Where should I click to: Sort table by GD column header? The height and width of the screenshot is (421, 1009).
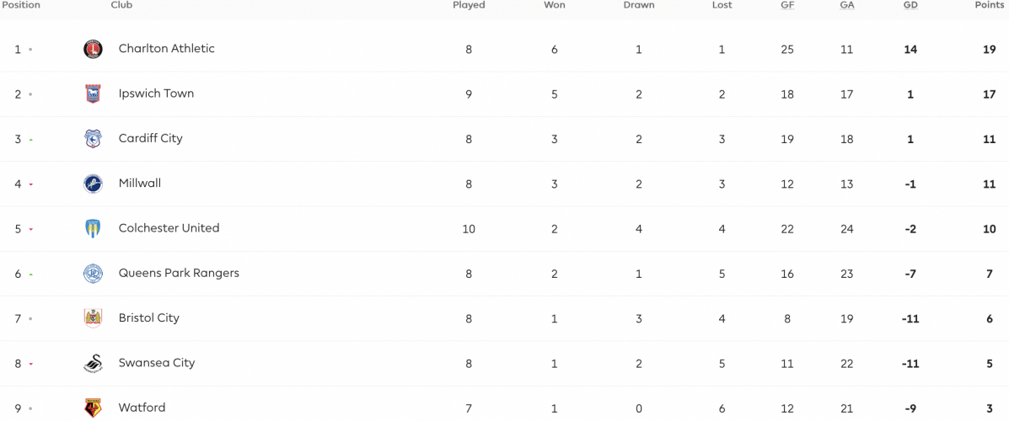[910, 5]
